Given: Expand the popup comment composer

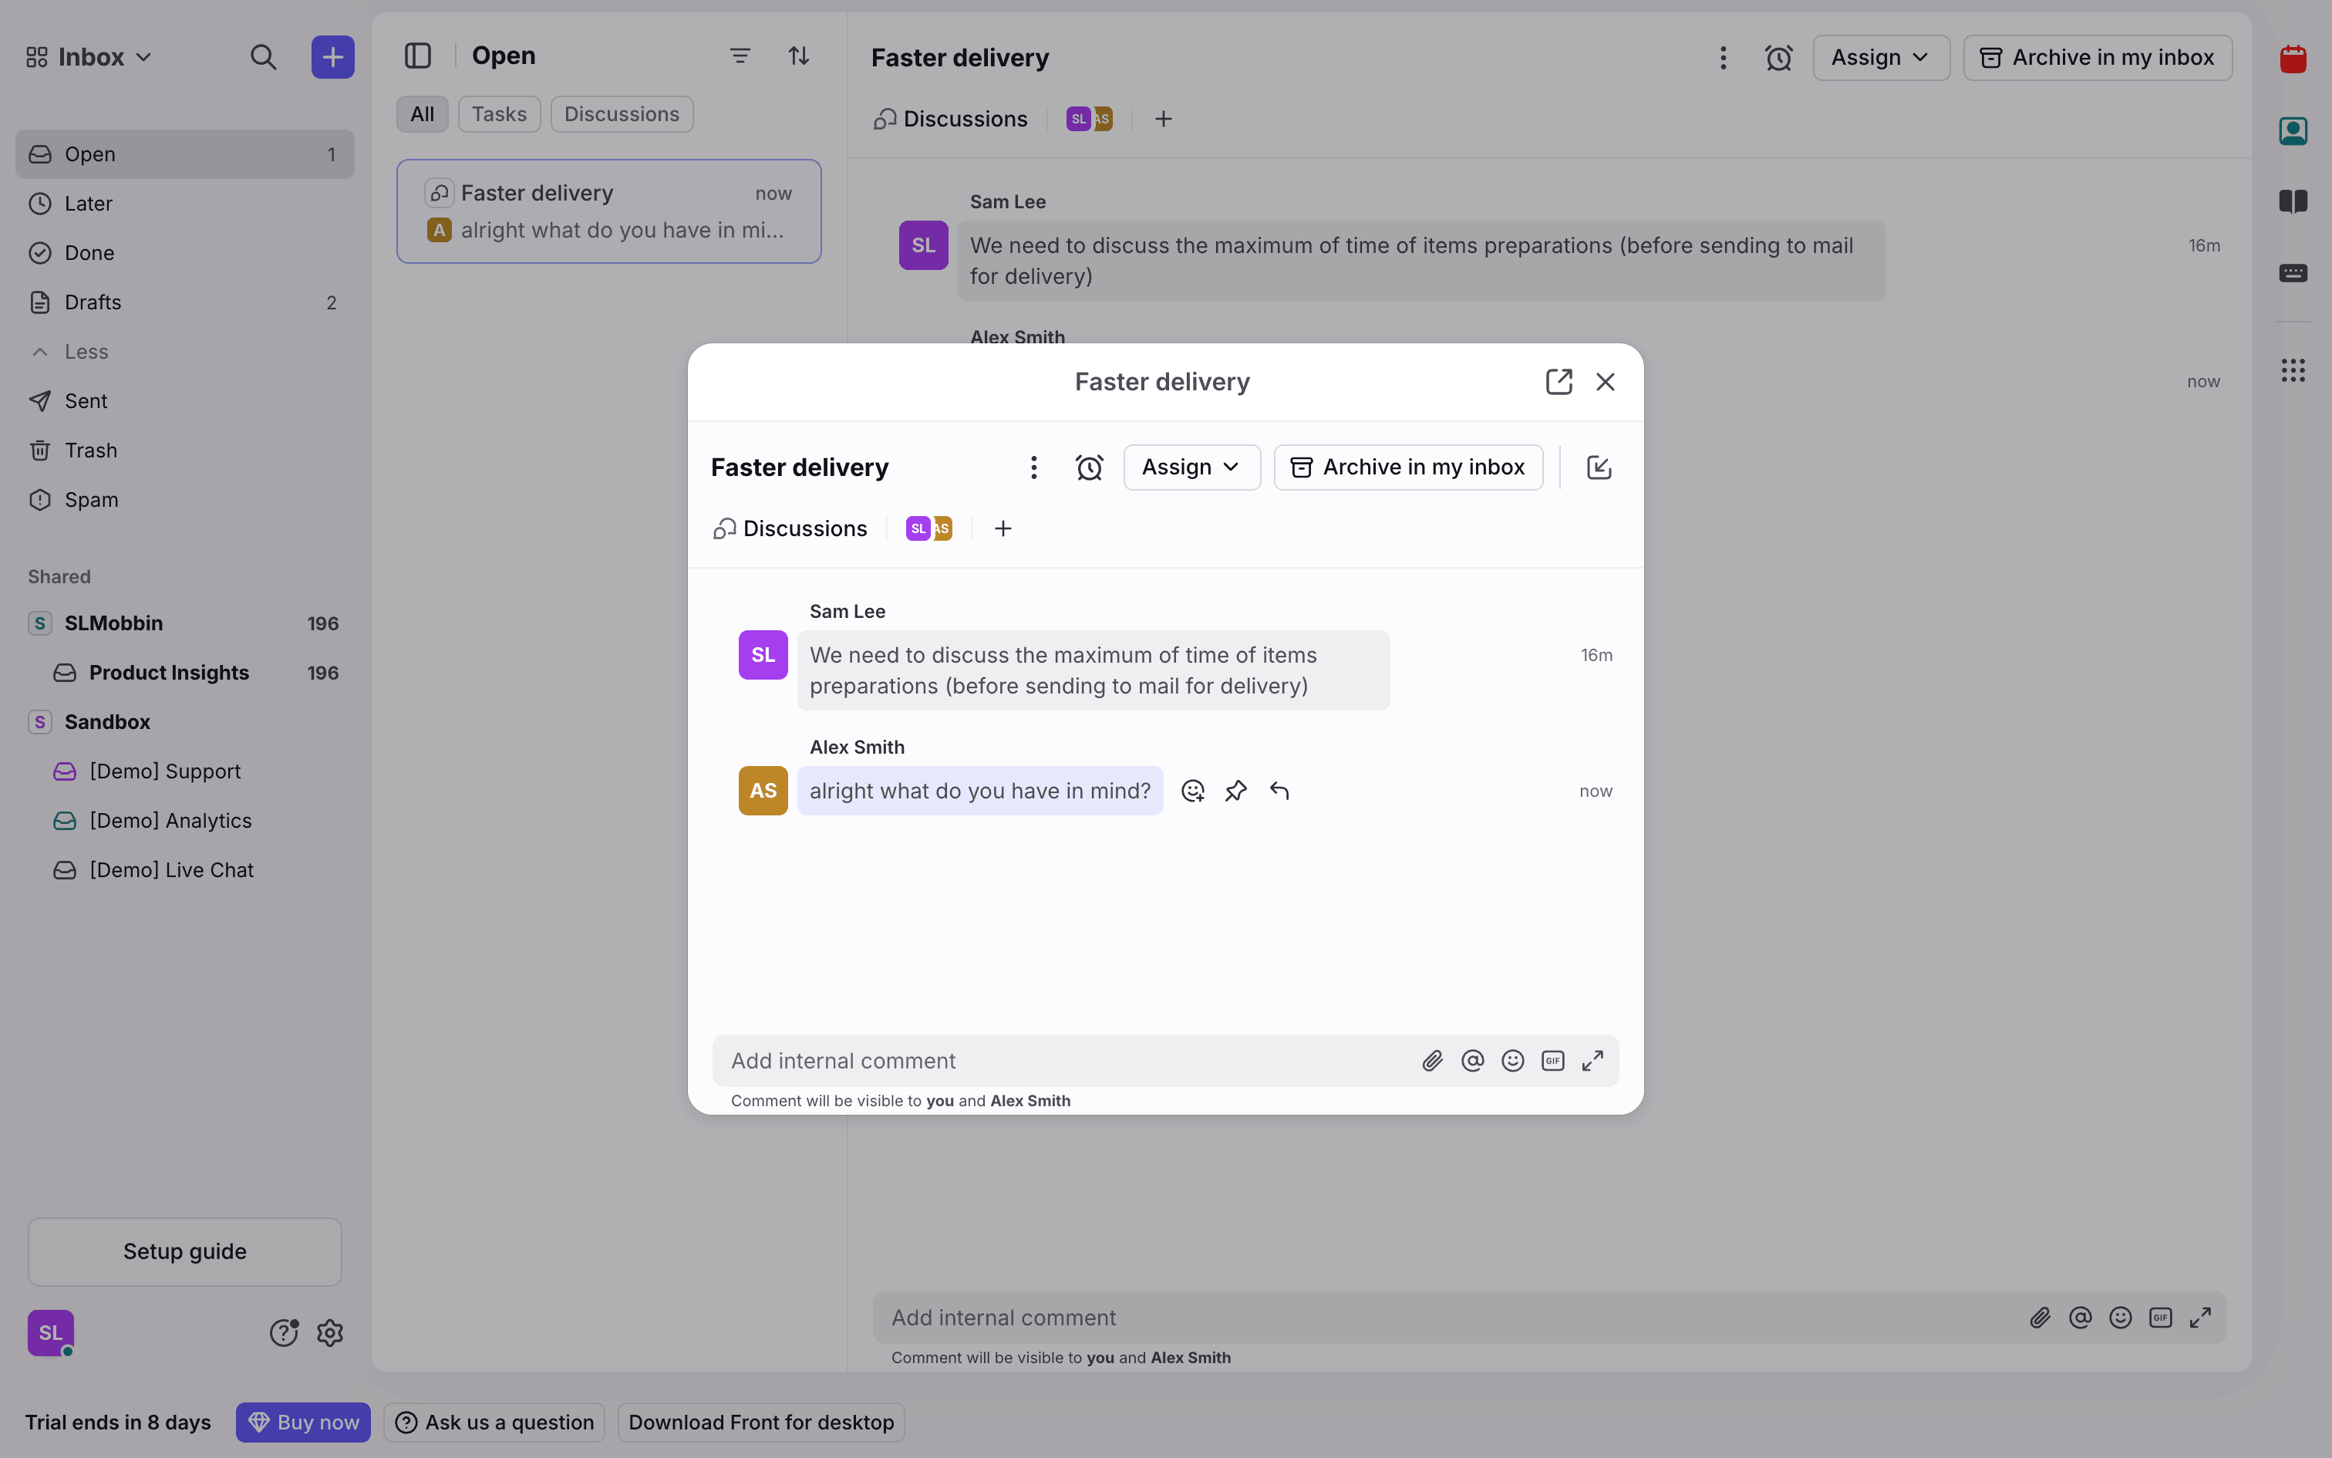Looking at the screenshot, I should (x=1593, y=1061).
